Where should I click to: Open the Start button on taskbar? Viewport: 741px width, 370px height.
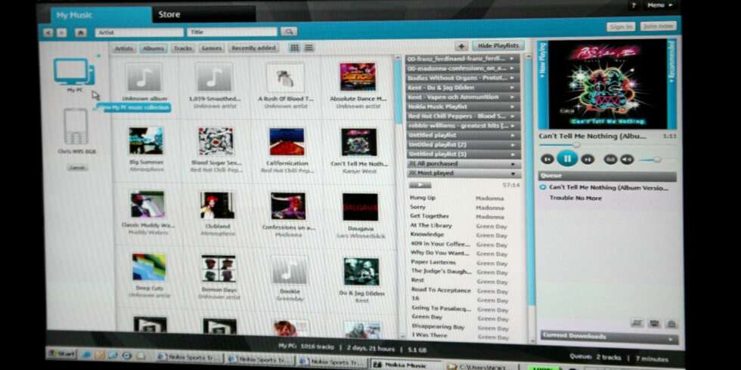[x=62, y=353]
